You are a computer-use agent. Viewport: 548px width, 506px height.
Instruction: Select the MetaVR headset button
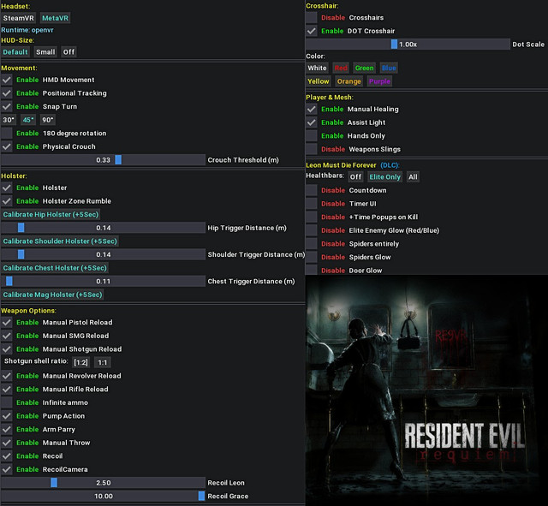tap(55, 18)
